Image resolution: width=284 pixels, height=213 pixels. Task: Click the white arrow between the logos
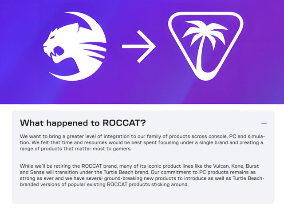pyautogui.click(x=139, y=46)
